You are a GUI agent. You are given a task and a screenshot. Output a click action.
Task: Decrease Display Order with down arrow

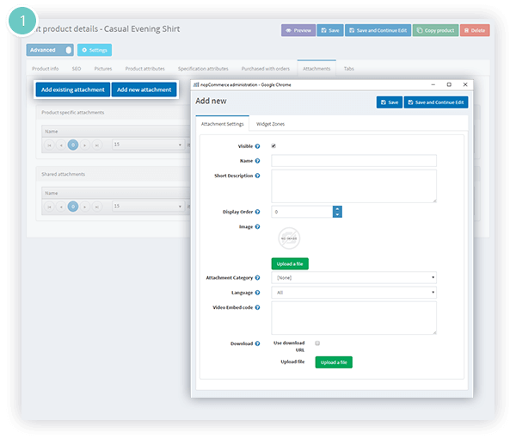coord(337,214)
